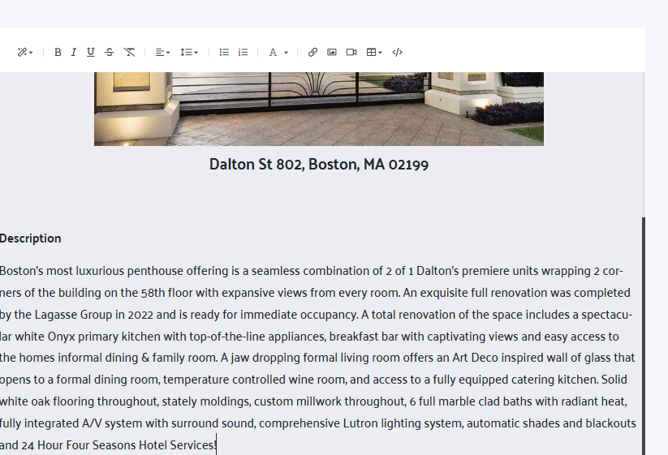Insert an unordered bullet list
Image resolution: width=668 pixels, height=455 pixels.
pyautogui.click(x=224, y=53)
